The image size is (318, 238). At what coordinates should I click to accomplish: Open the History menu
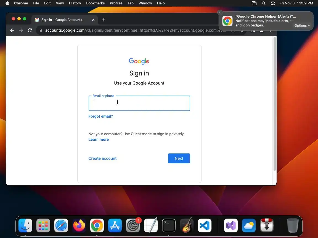[75, 3]
